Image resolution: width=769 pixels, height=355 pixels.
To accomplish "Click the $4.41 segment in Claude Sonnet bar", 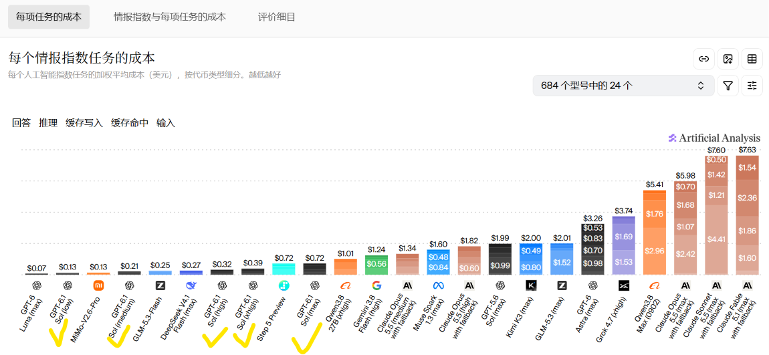I will coord(716,240).
